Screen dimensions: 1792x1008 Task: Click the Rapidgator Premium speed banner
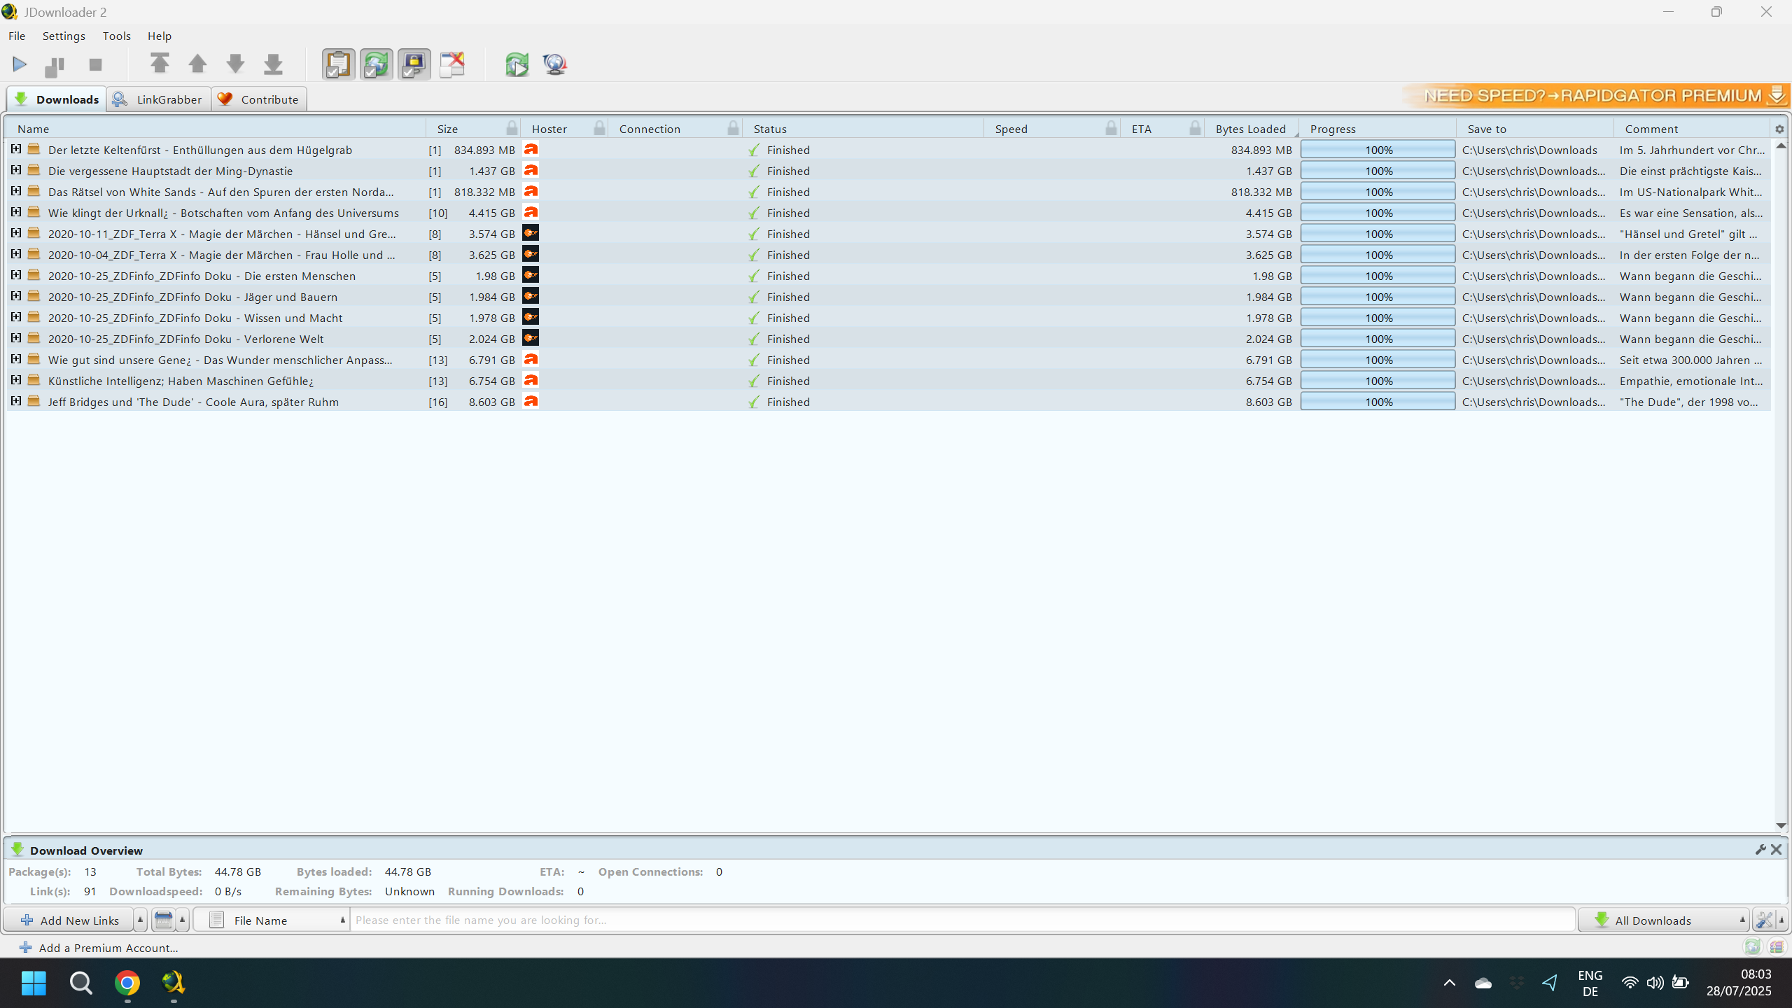(x=1596, y=96)
